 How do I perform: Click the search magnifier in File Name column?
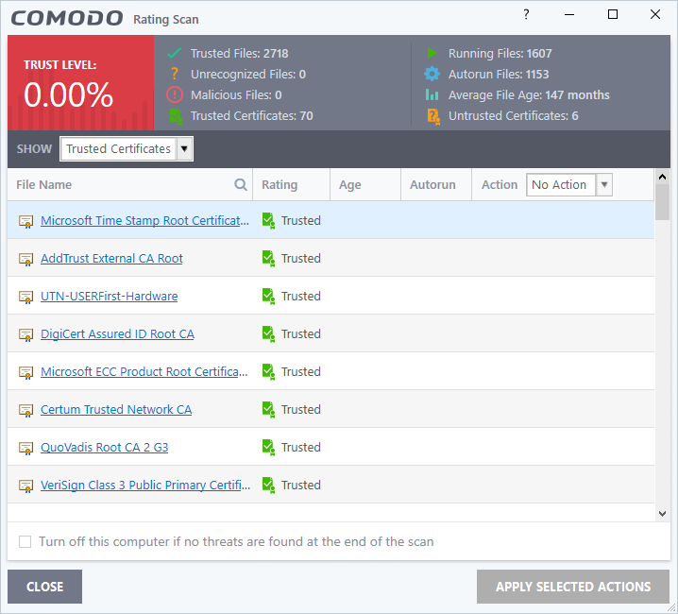click(241, 185)
